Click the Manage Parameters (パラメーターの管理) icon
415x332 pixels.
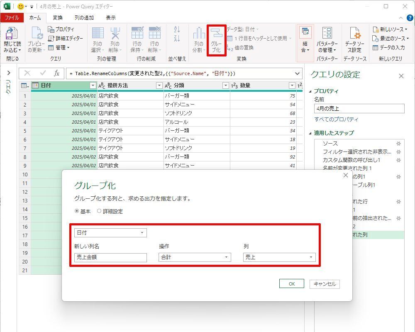tap(327, 39)
